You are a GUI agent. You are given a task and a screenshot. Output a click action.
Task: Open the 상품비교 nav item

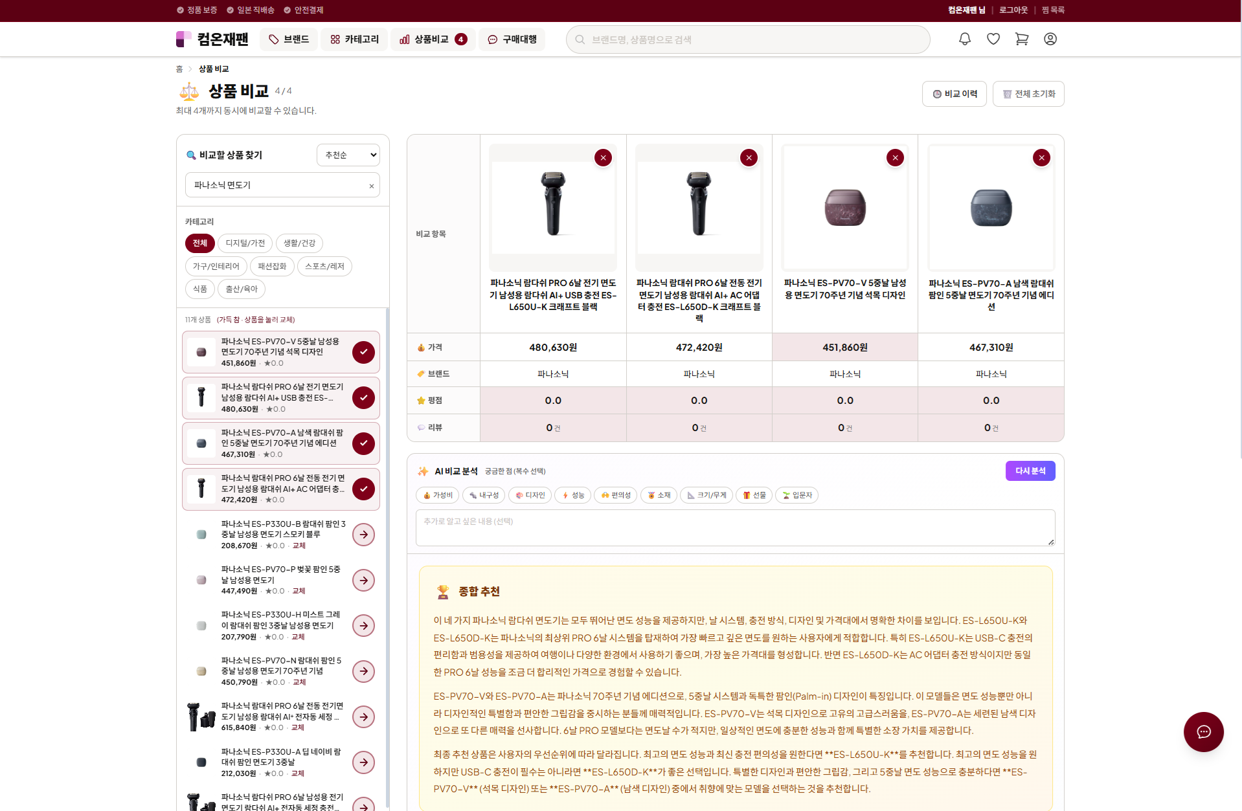433,39
